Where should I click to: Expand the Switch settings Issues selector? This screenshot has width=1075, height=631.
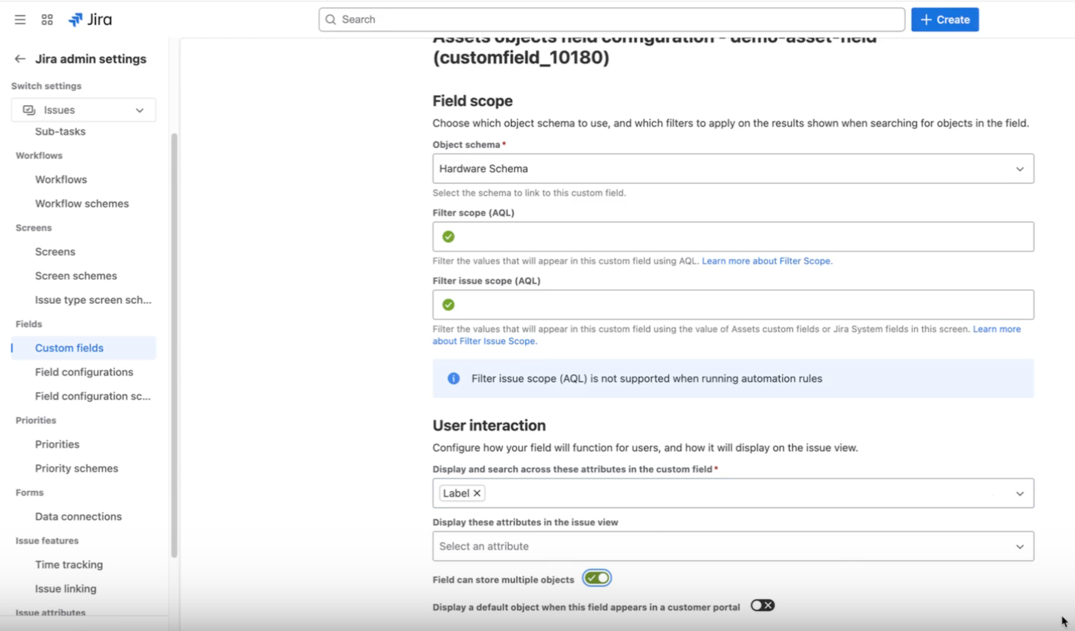coord(140,110)
